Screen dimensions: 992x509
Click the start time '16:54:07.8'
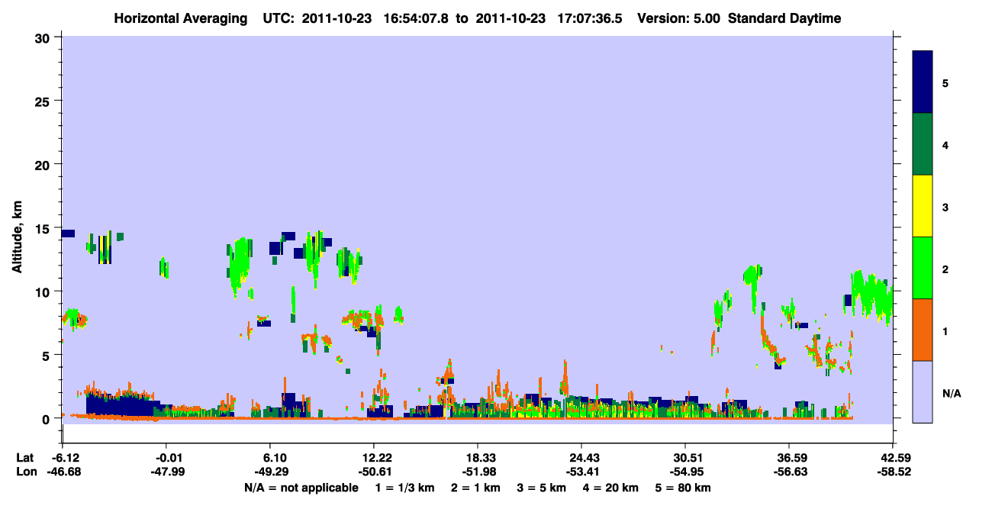tap(417, 18)
